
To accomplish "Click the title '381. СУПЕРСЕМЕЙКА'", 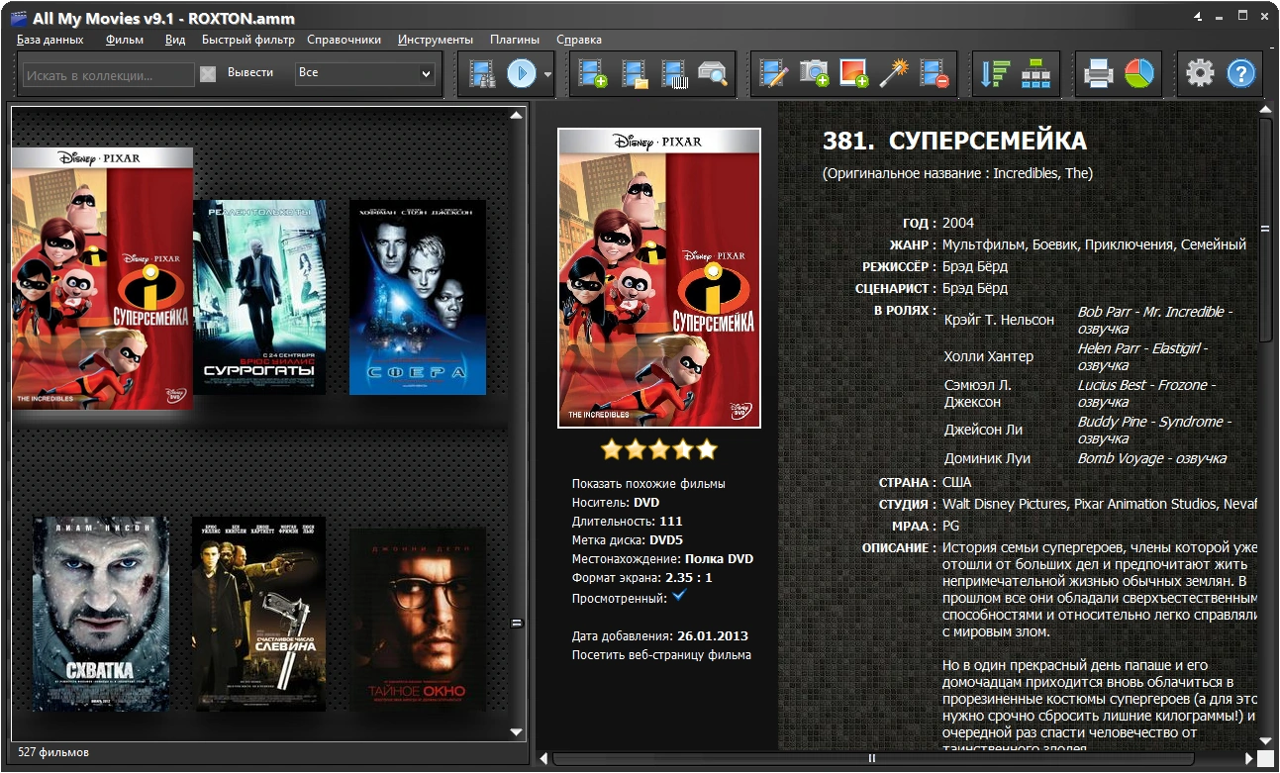I will tap(954, 142).
